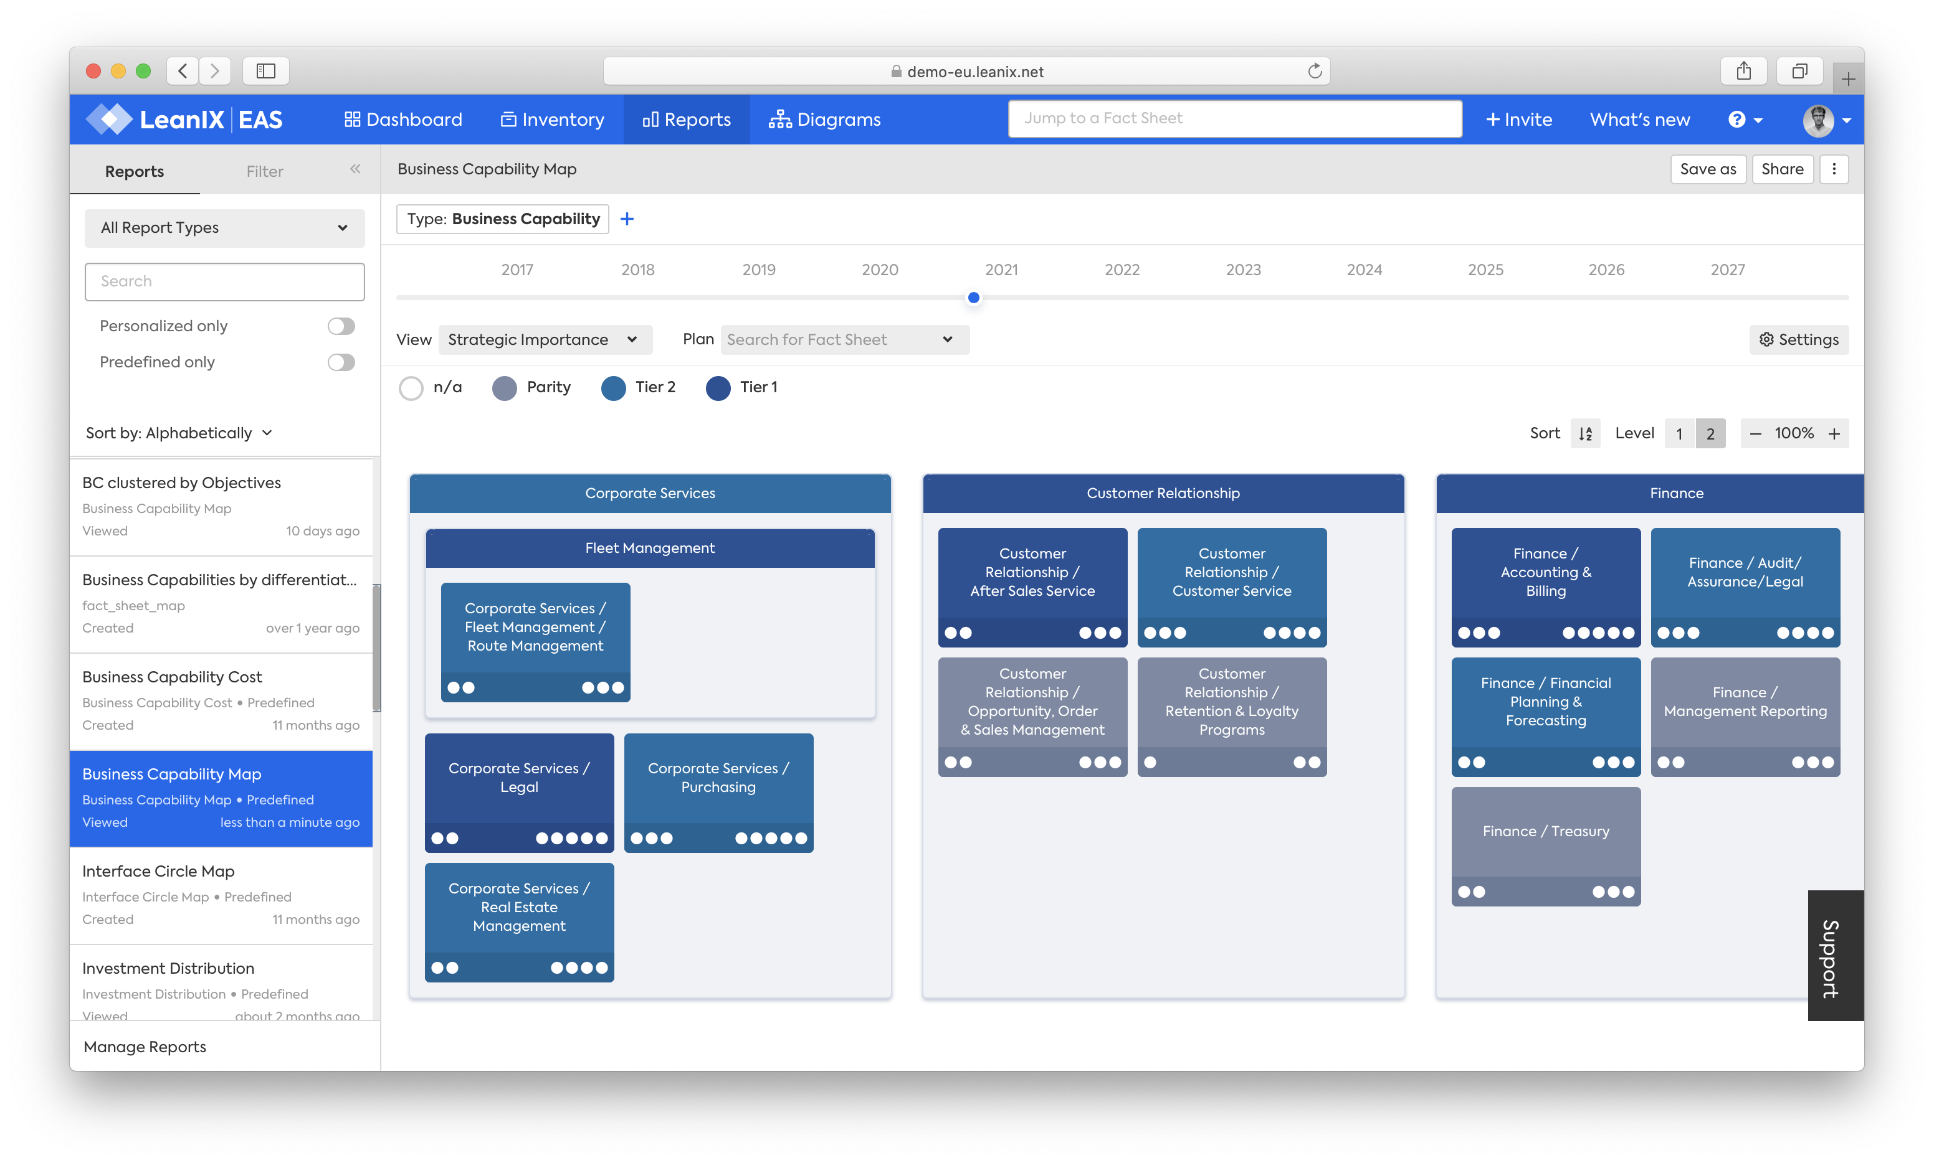The height and width of the screenshot is (1163, 1934).
Task: Click the Filter tab
Action: coord(264,171)
